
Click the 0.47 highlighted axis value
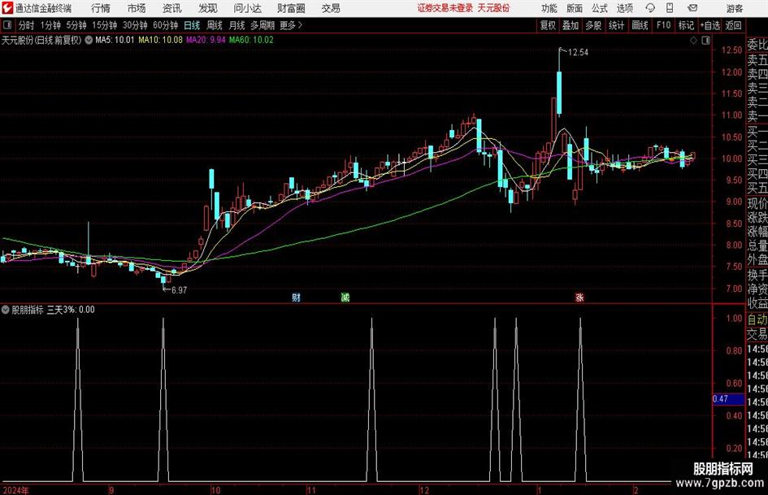tap(728, 399)
